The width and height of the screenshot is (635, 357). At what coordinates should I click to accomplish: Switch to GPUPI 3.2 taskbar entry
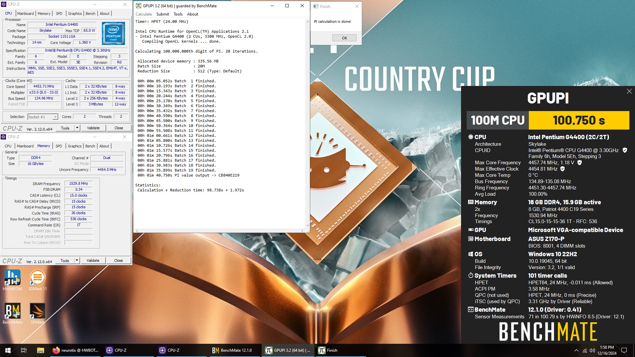(288, 350)
